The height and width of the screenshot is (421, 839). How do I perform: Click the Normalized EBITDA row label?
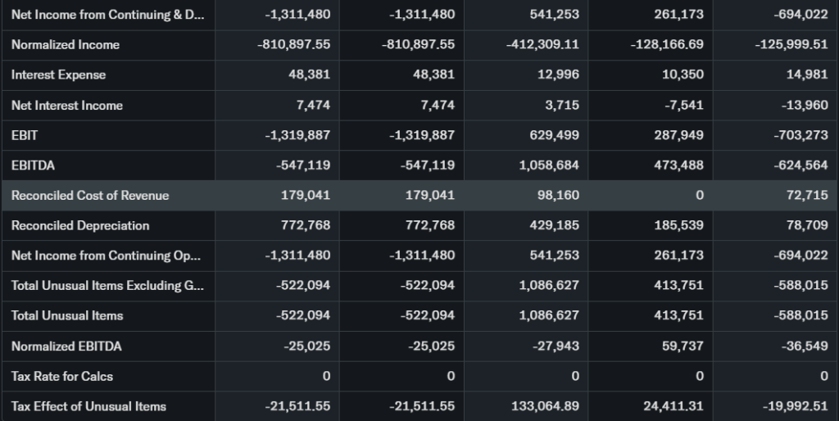pos(66,346)
